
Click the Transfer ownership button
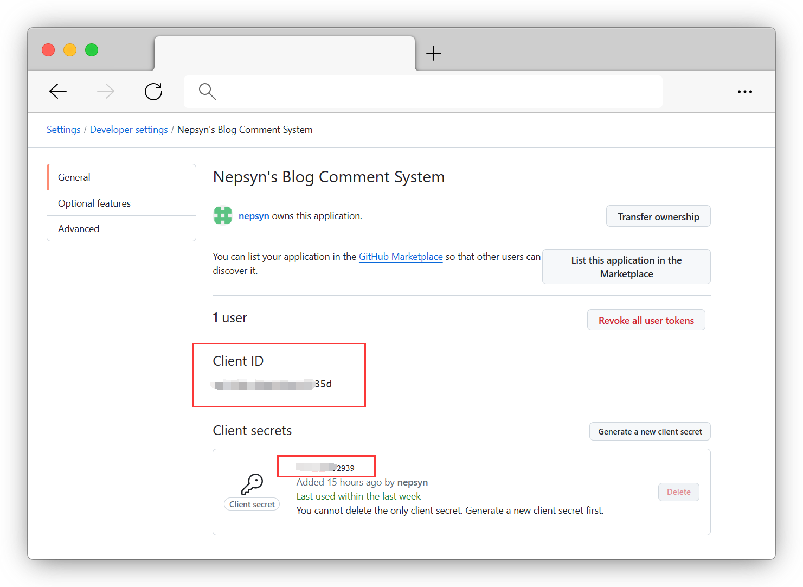coord(658,216)
